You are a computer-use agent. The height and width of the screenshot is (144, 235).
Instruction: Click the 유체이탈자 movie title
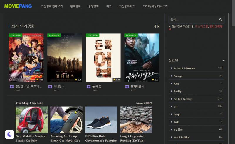pyautogui.click(x=137, y=86)
